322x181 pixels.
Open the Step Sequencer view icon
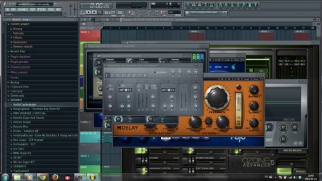coord(194,5)
